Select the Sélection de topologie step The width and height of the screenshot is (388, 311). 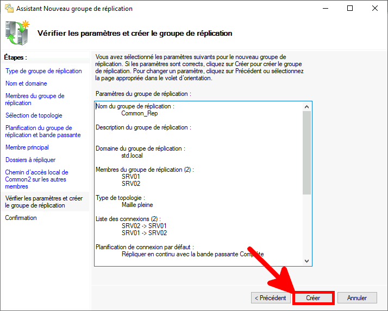click(34, 115)
